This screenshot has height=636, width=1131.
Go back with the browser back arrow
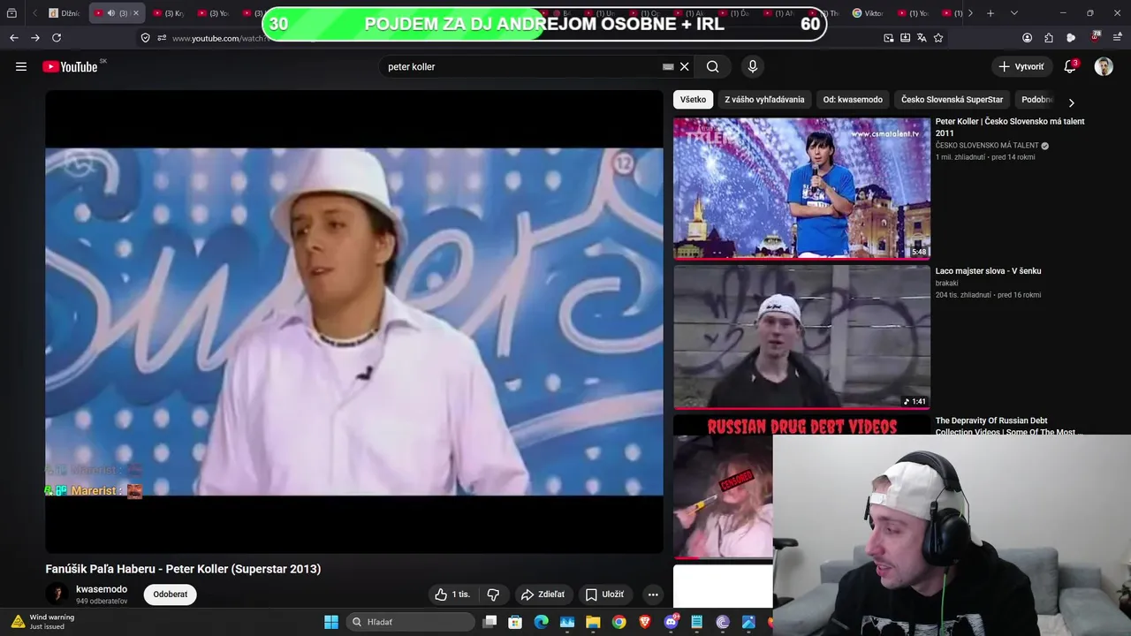[13, 38]
